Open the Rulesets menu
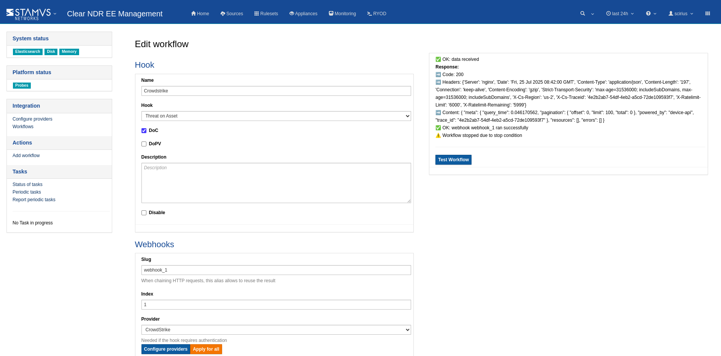This screenshot has height=356, width=721. pos(266,14)
